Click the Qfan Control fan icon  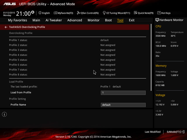point(79,13)
